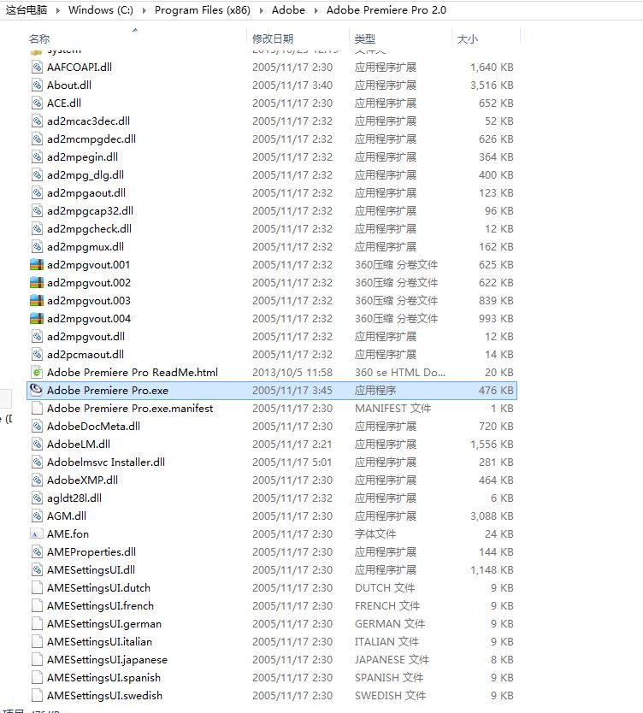Select file name ad2mpgaout.dll
The height and width of the screenshot is (713, 643).
[86, 193]
